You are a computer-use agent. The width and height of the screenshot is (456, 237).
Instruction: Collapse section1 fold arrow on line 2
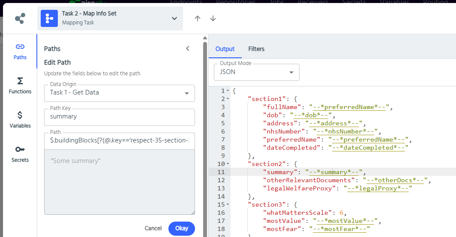pos(228,99)
